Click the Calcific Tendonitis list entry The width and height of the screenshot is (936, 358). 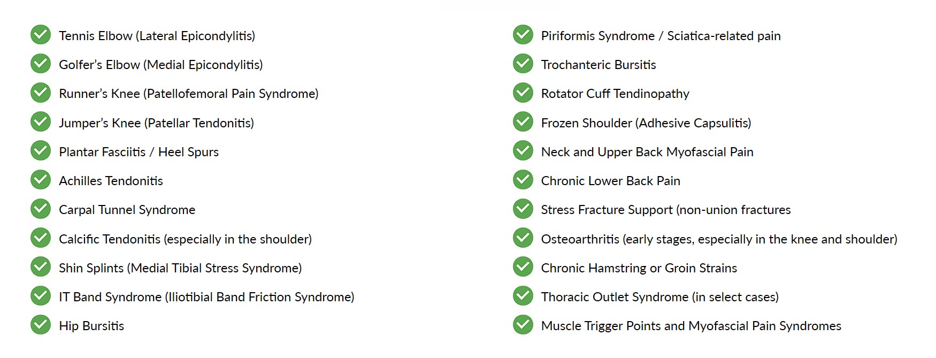pos(186,239)
